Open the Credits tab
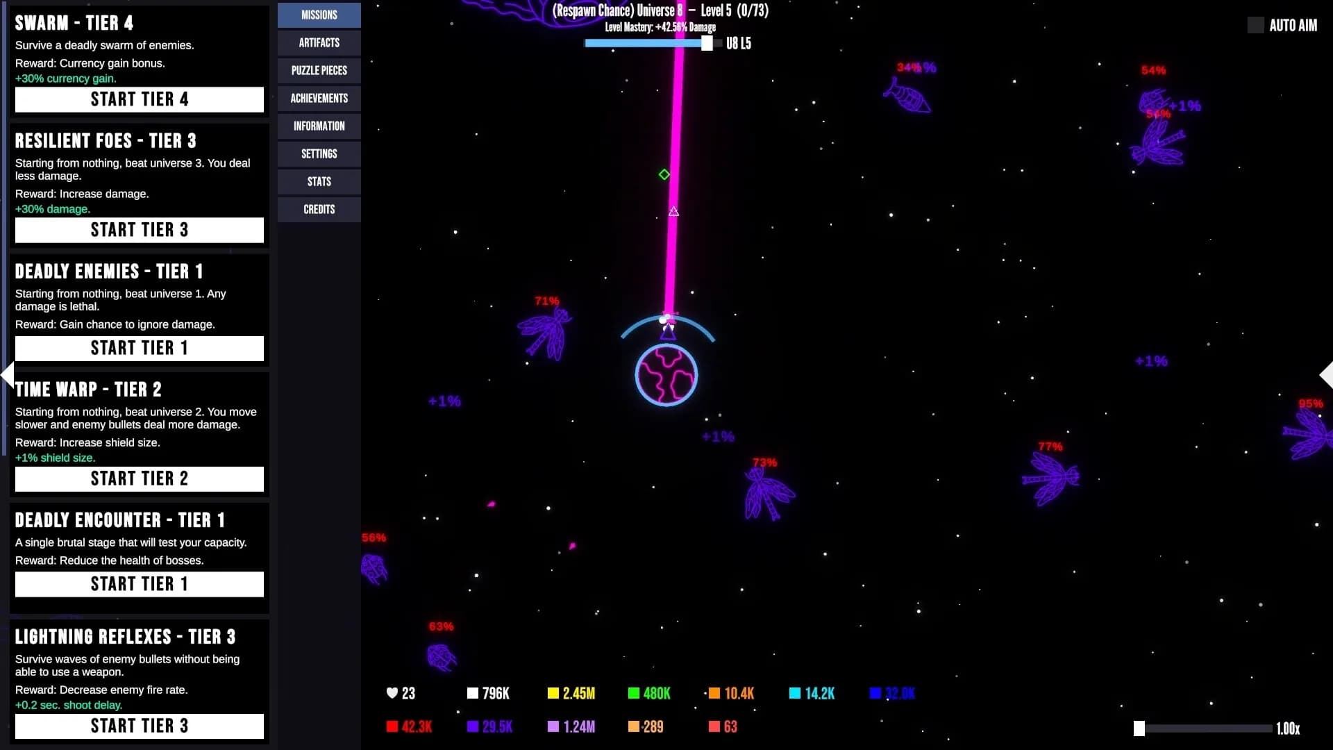1333x750 pixels. tap(319, 209)
